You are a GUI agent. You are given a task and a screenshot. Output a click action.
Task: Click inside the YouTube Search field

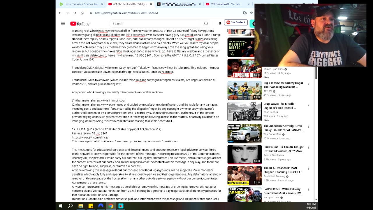pos(156,23)
